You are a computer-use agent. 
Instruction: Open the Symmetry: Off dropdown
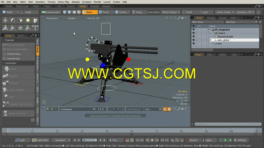click(x=245, y=12)
